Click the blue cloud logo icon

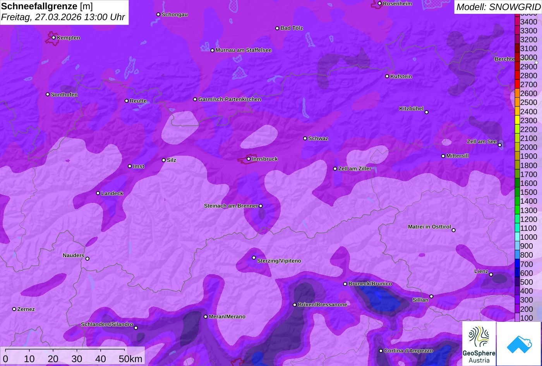[x=519, y=344]
